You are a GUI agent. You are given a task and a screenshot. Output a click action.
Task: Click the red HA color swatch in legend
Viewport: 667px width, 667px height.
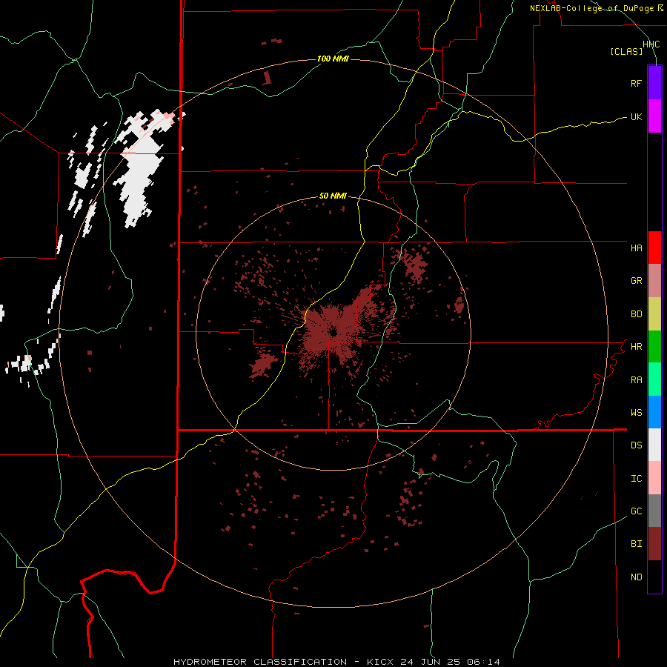[x=654, y=248]
